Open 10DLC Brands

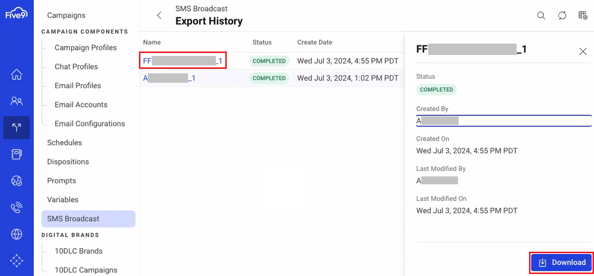78,251
